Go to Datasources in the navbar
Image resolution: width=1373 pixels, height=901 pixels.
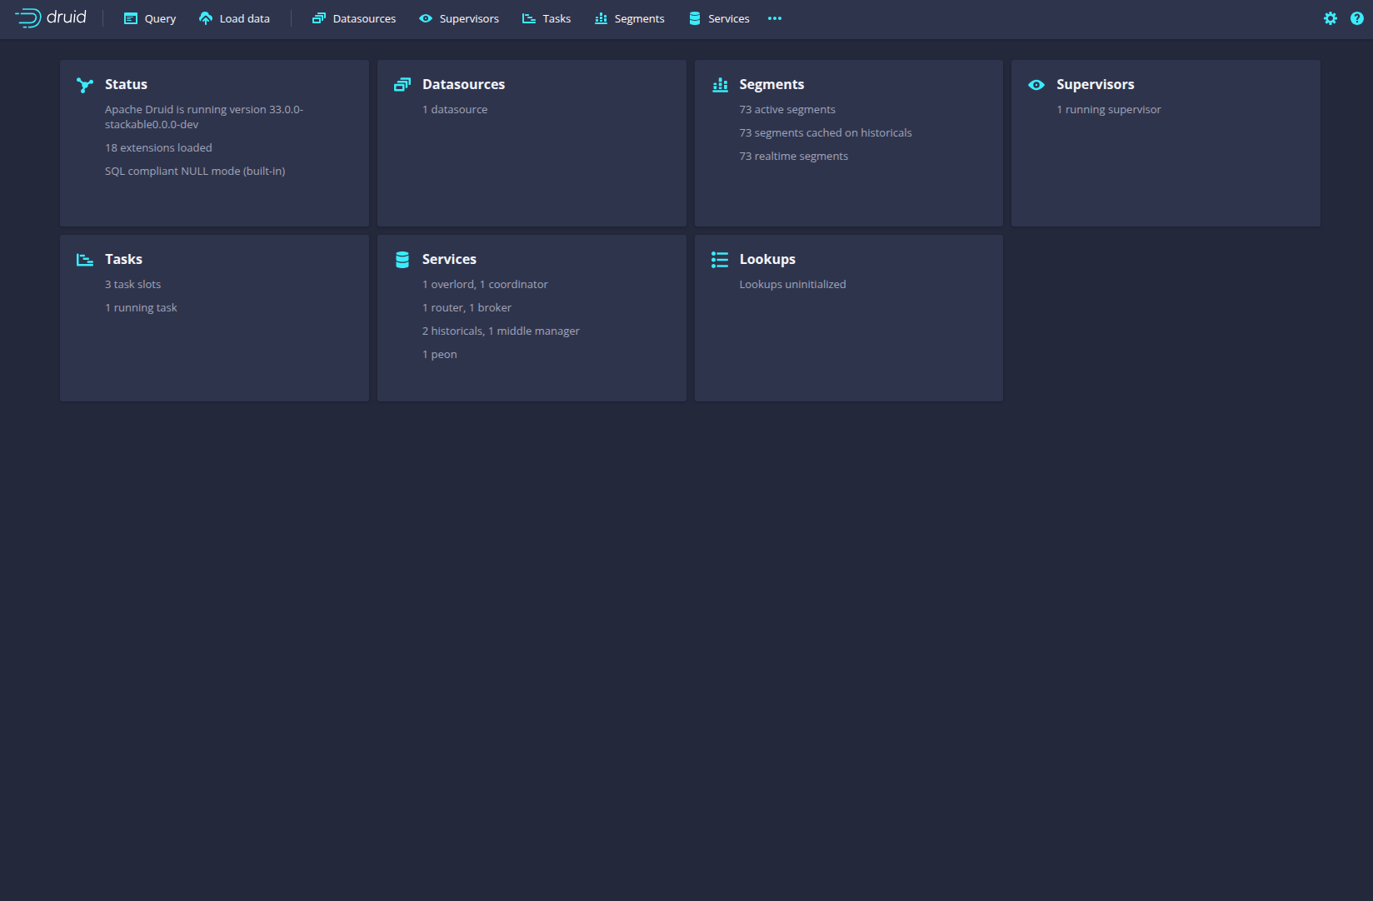(354, 18)
